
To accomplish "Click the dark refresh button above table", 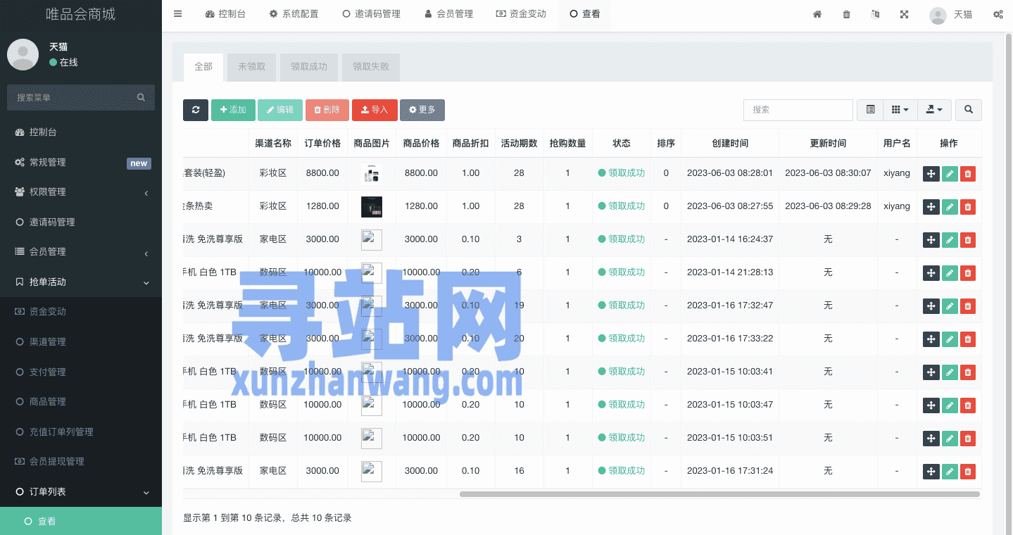I will 196,110.
